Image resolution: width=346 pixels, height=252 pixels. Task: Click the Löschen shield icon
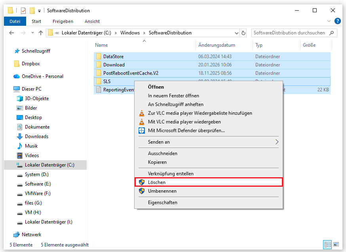point(142,182)
